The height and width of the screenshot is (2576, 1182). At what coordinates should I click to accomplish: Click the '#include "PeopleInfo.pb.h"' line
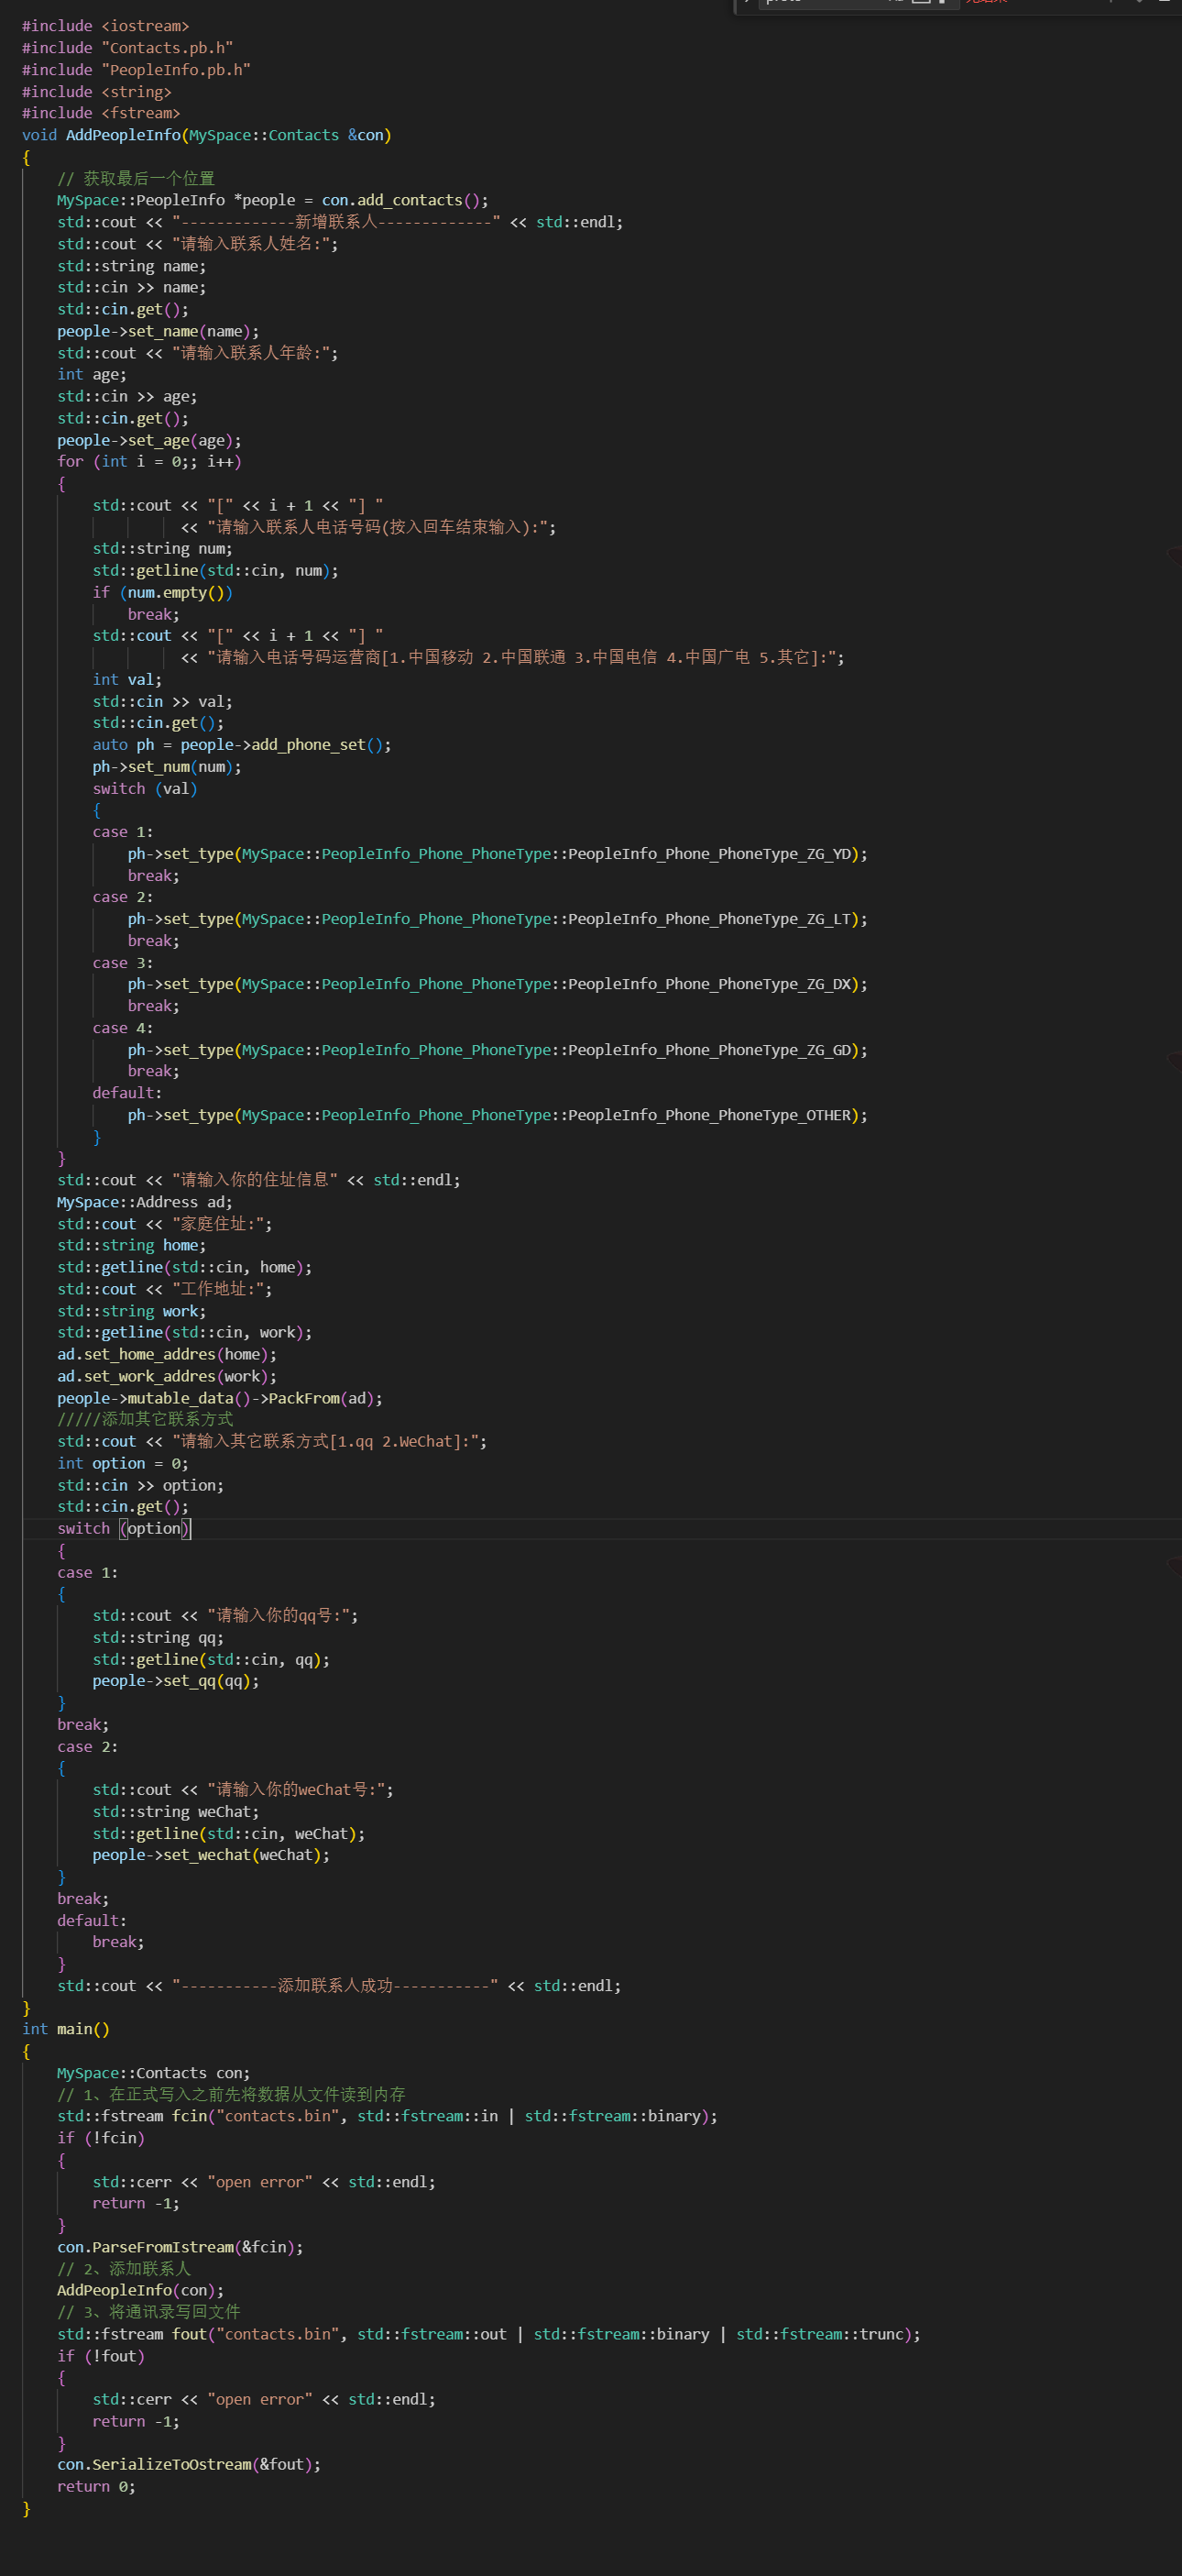click(136, 70)
